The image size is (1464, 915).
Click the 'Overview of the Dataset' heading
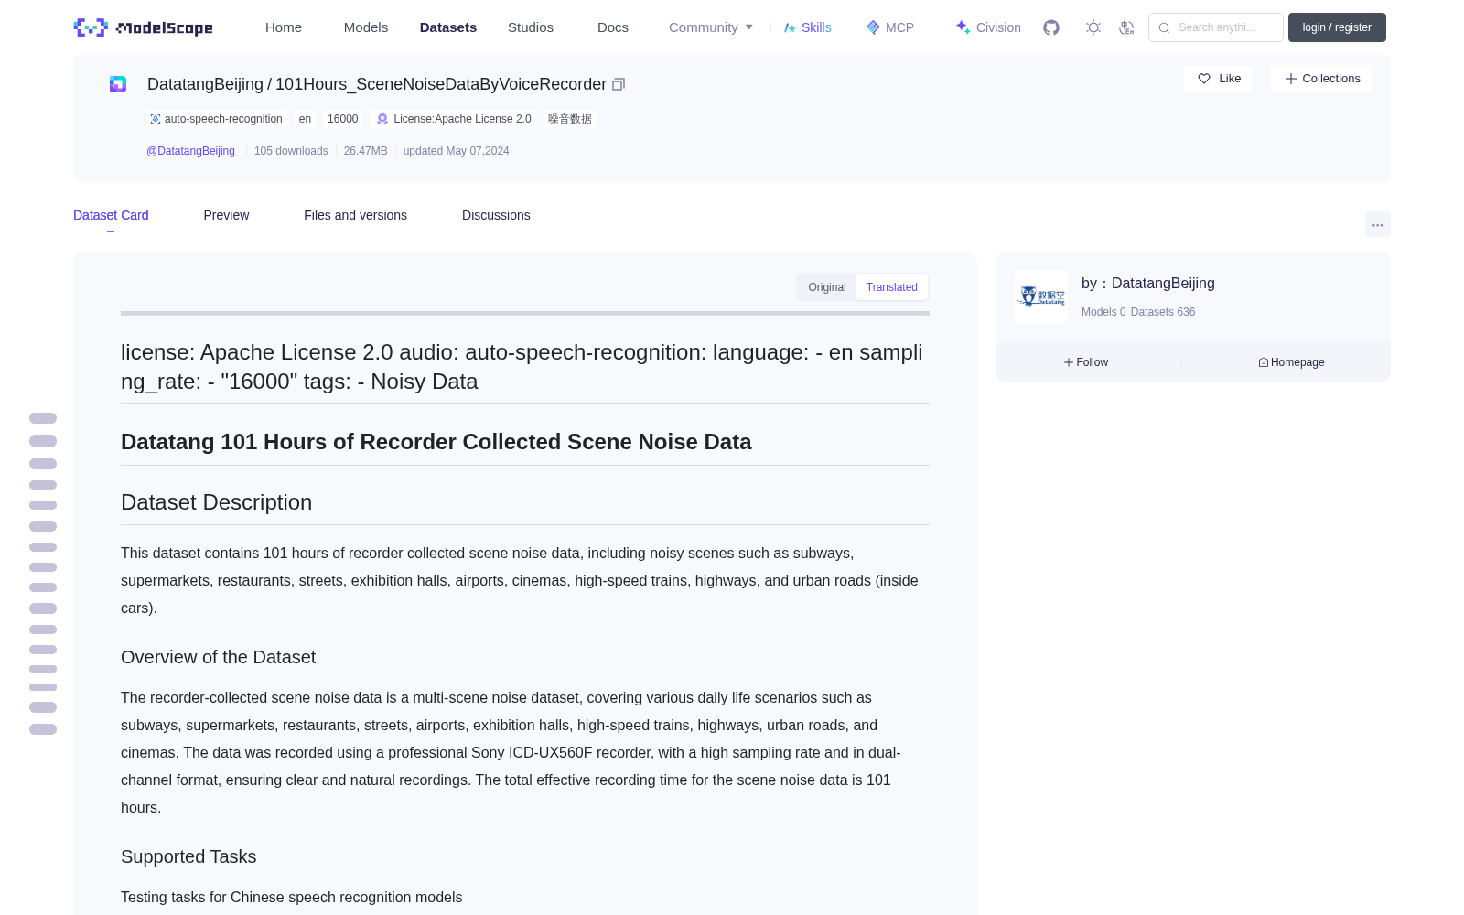[219, 657]
